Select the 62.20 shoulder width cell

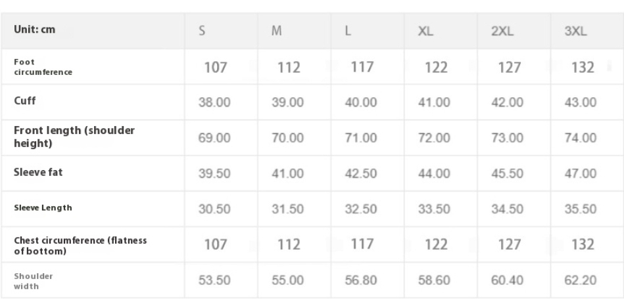pyautogui.click(x=580, y=280)
